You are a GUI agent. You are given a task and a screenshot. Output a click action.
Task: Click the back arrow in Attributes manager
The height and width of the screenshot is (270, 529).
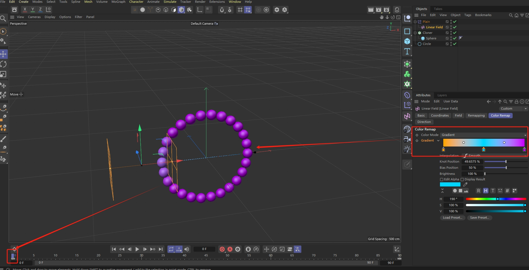489,102
